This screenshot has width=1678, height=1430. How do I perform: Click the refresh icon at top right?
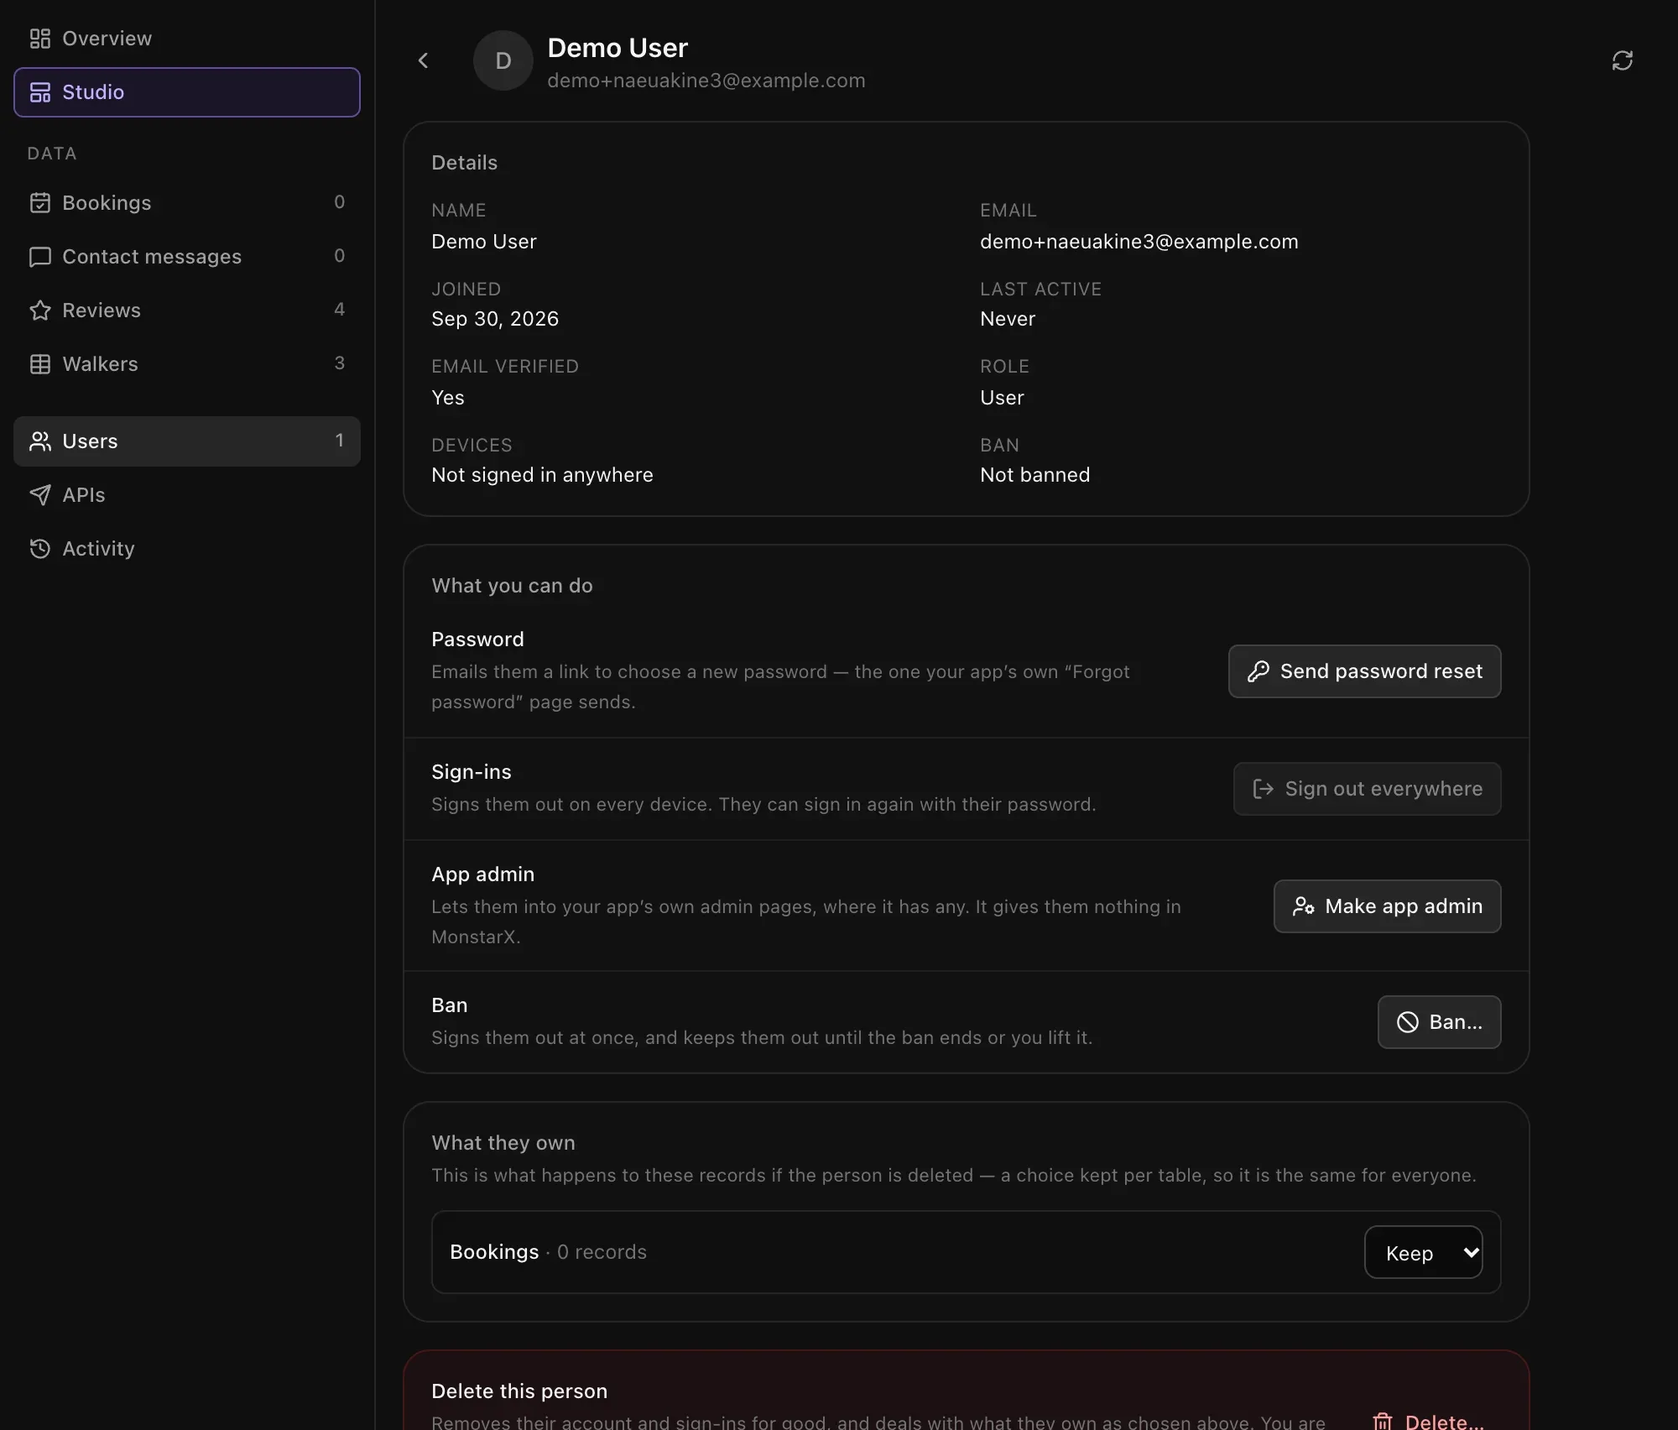1622,60
